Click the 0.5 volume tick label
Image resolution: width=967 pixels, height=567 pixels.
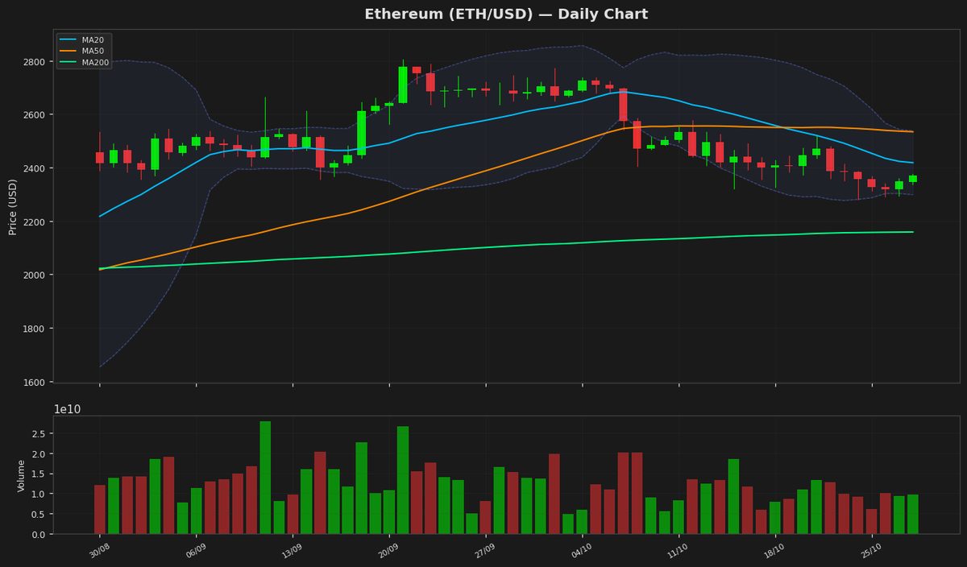point(40,515)
